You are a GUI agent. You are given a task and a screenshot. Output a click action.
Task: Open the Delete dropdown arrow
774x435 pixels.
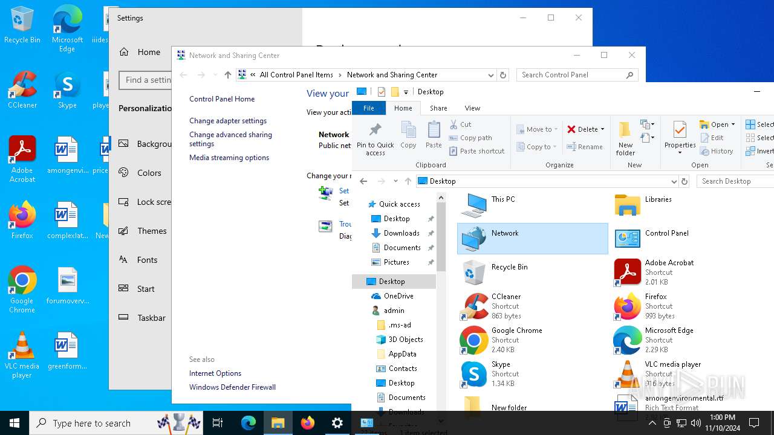click(603, 129)
